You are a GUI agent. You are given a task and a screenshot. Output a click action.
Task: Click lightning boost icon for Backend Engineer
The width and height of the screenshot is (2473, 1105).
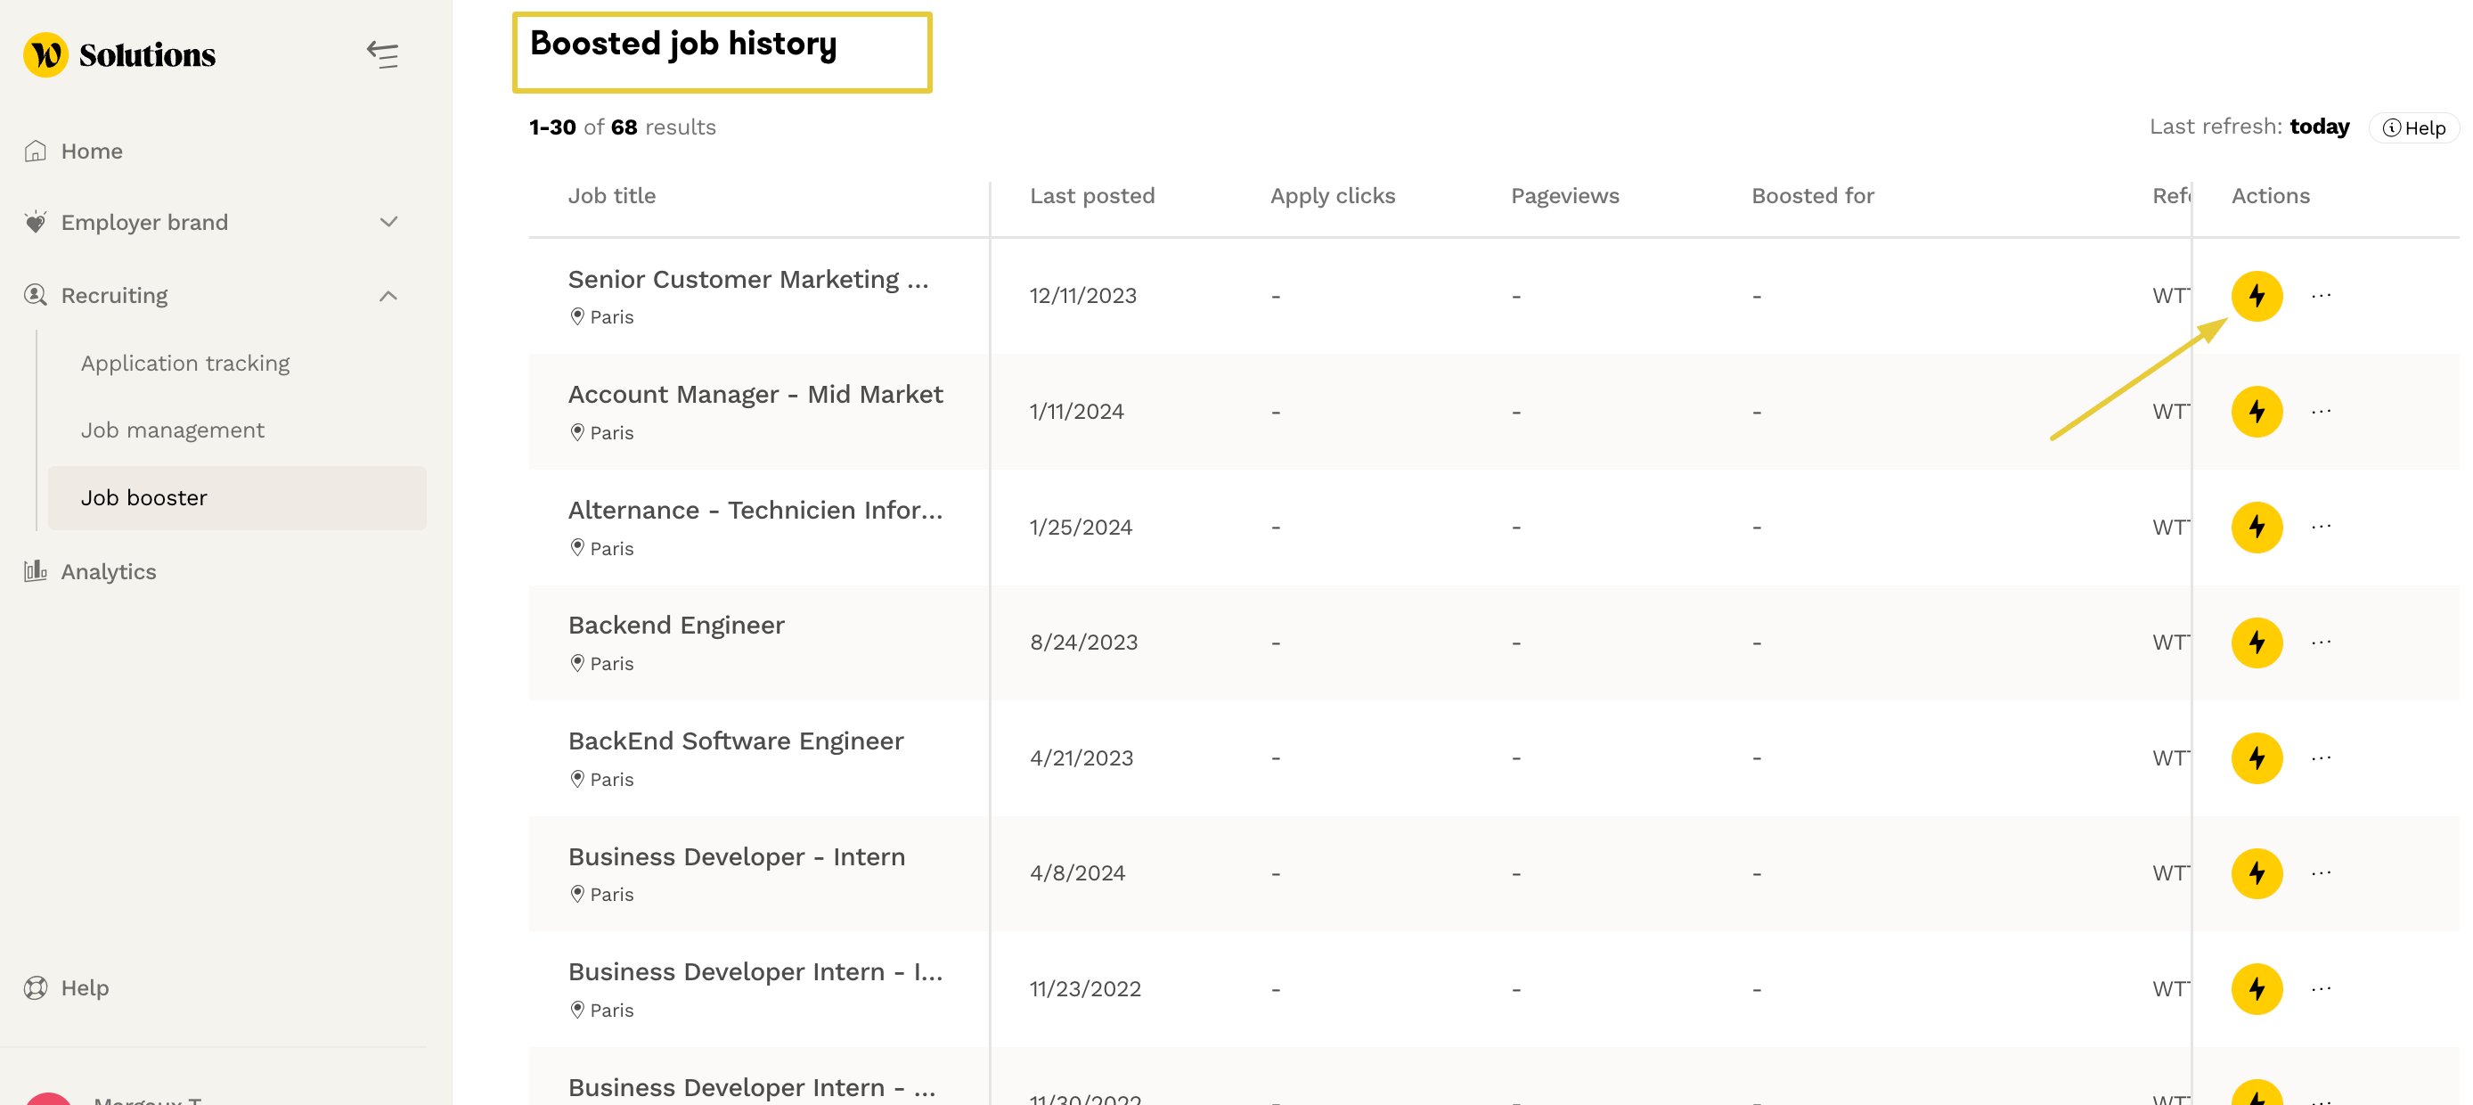pos(2256,643)
